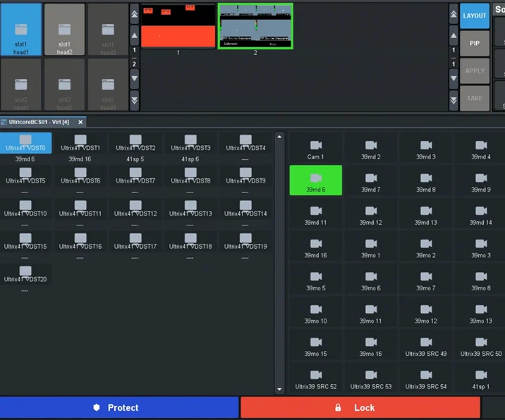505x420 pixels.
Task: Select destination Ultrix41 VDST12
Action: (x=135, y=209)
